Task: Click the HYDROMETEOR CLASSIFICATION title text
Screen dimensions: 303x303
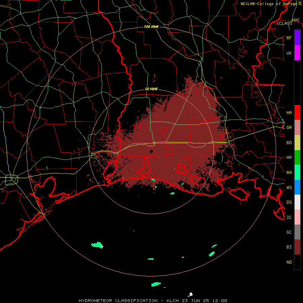Action: [x=118, y=301]
